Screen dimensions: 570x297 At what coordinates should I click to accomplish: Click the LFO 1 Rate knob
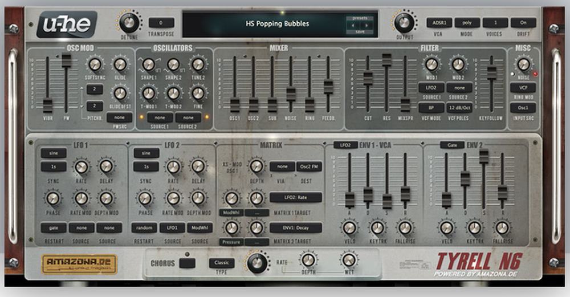click(81, 167)
